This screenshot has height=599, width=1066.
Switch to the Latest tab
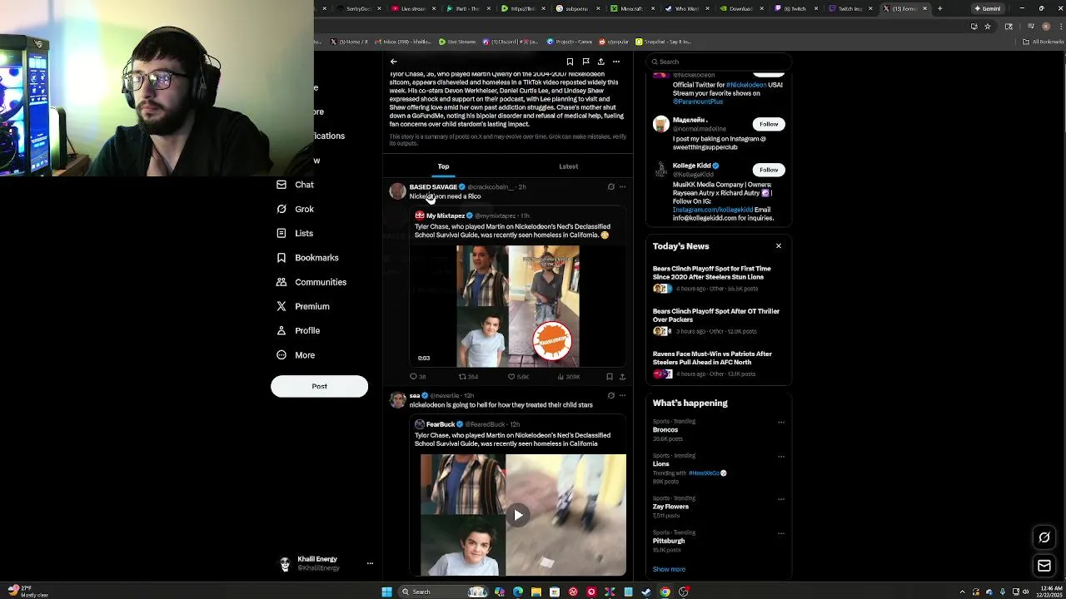[569, 166]
